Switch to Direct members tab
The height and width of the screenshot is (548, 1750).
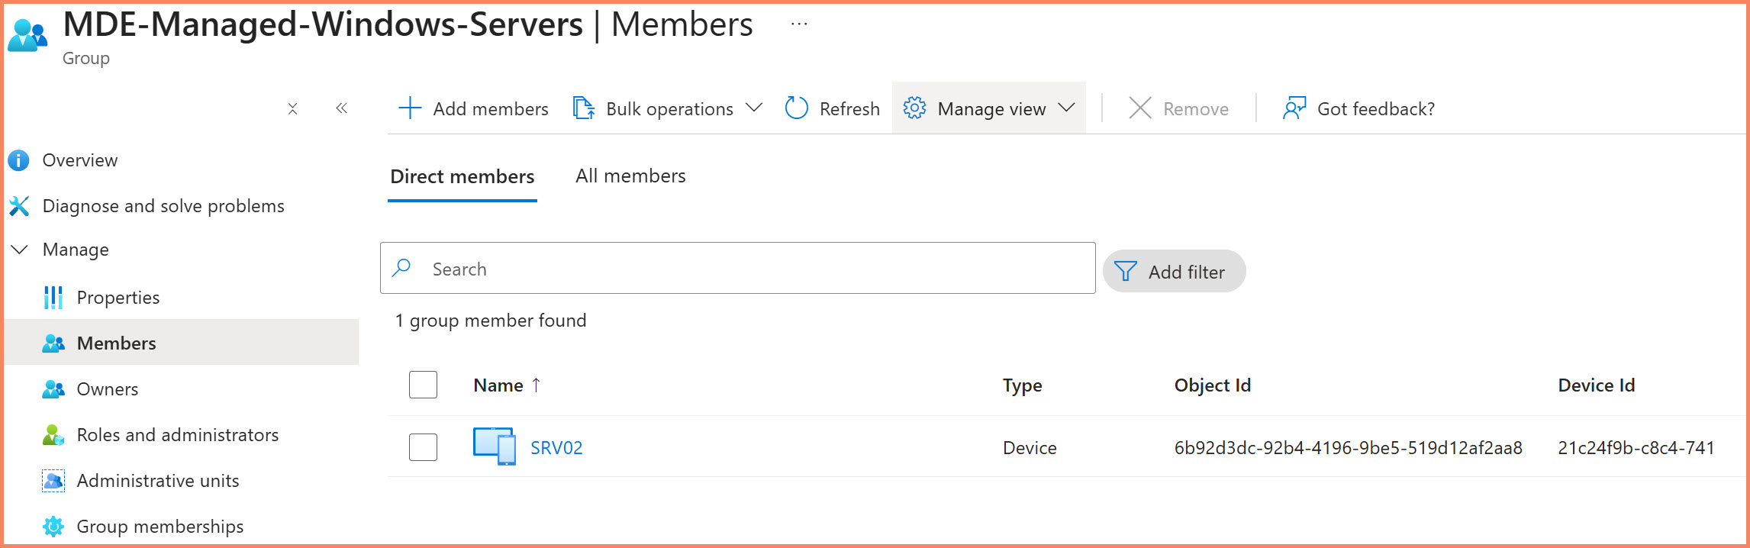tap(462, 176)
